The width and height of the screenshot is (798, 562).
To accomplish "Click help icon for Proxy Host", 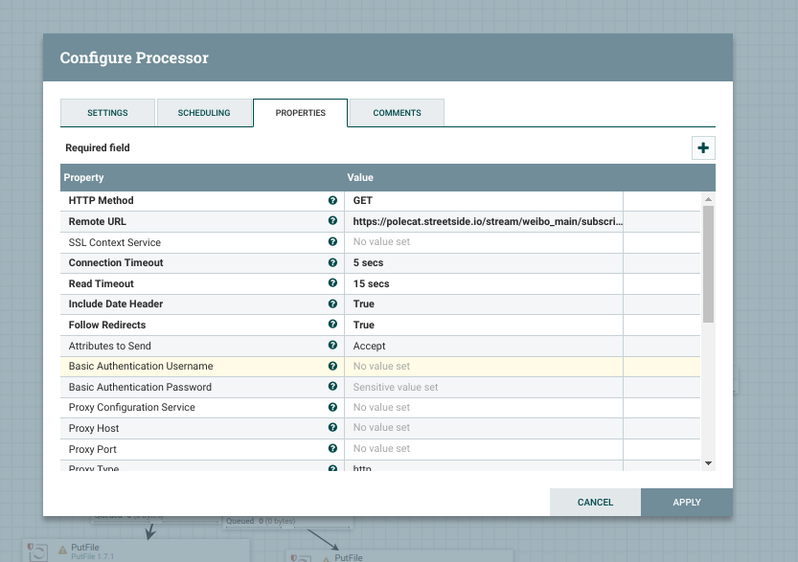I will click(332, 428).
